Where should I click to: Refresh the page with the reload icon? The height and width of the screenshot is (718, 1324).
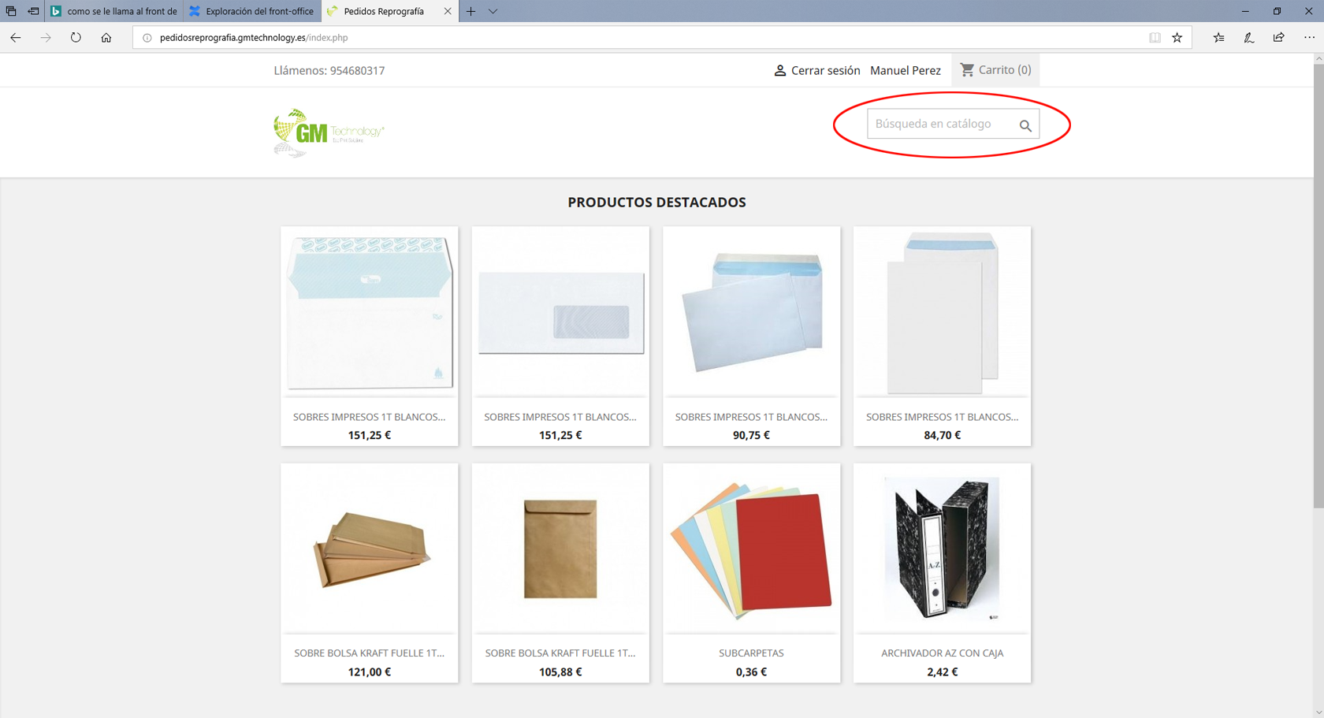76,37
